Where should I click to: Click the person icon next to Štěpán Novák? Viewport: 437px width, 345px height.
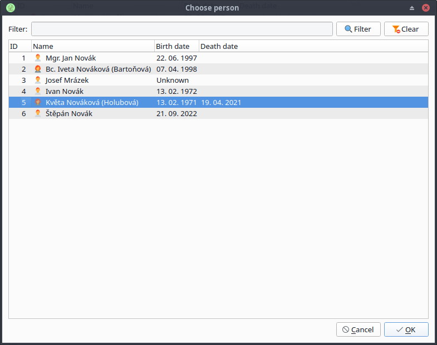38,113
